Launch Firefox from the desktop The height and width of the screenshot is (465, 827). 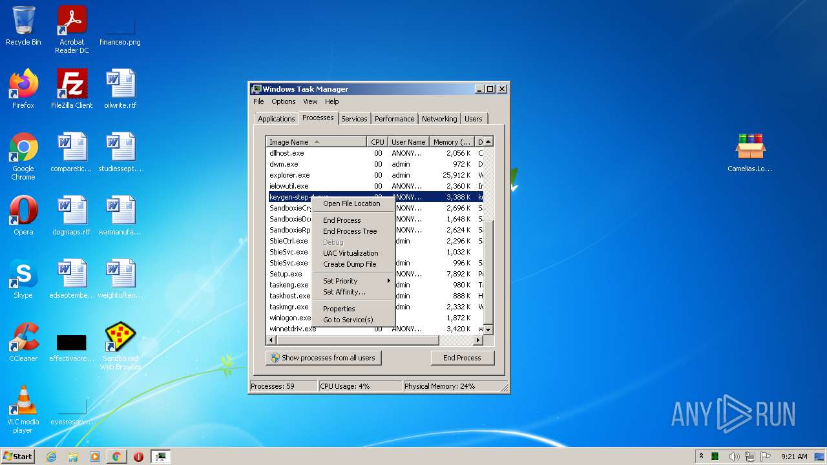pyautogui.click(x=23, y=89)
